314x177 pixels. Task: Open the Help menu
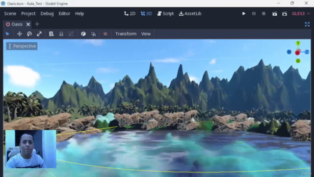[79, 13]
